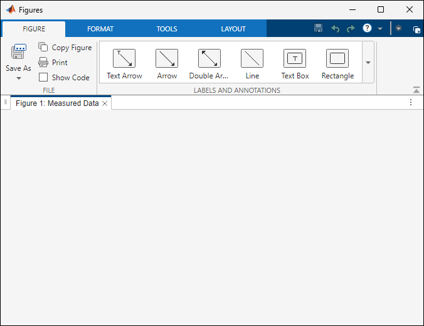The image size is (424, 326).
Task: Choose the Double Arrow annotation
Action: click(x=209, y=64)
